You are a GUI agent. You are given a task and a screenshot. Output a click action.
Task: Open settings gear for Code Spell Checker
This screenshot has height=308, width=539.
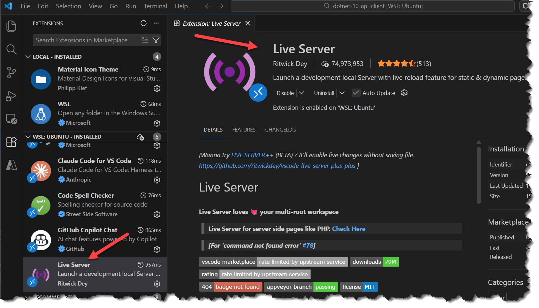pyautogui.click(x=157, y=214)
